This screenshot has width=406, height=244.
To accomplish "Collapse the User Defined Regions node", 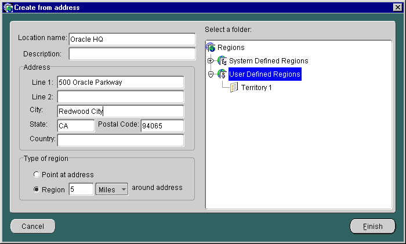I will coord(211,74).
